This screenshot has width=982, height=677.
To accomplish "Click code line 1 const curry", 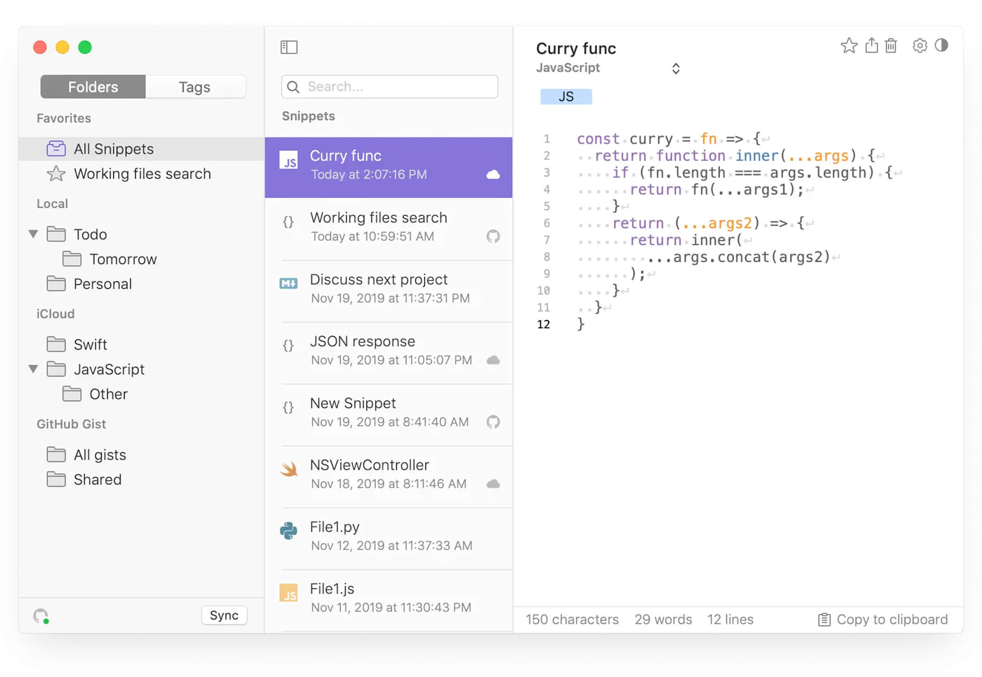I will pyautogui.click(x=673, y=139).
